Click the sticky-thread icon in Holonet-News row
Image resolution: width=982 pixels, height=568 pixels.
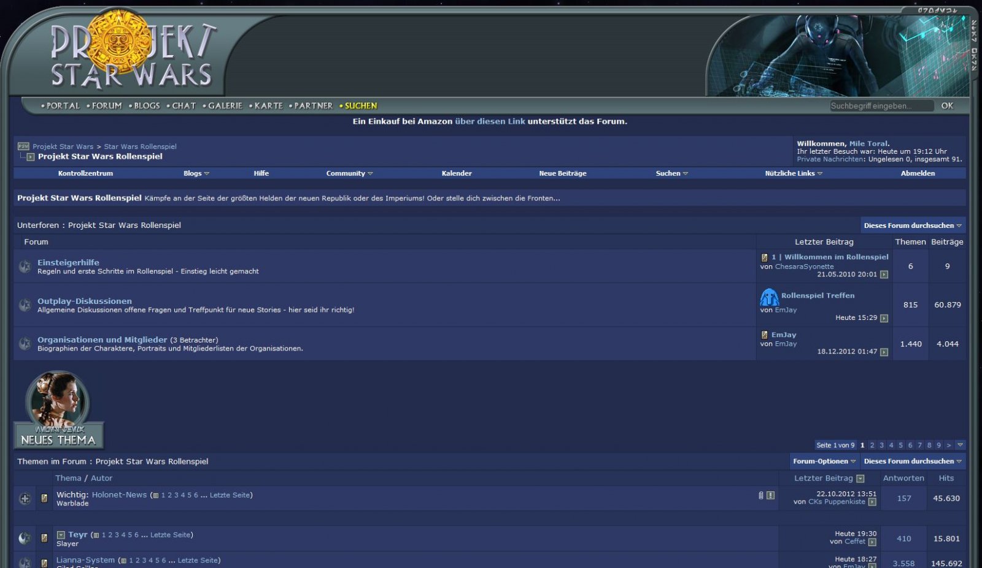(770, 495)
